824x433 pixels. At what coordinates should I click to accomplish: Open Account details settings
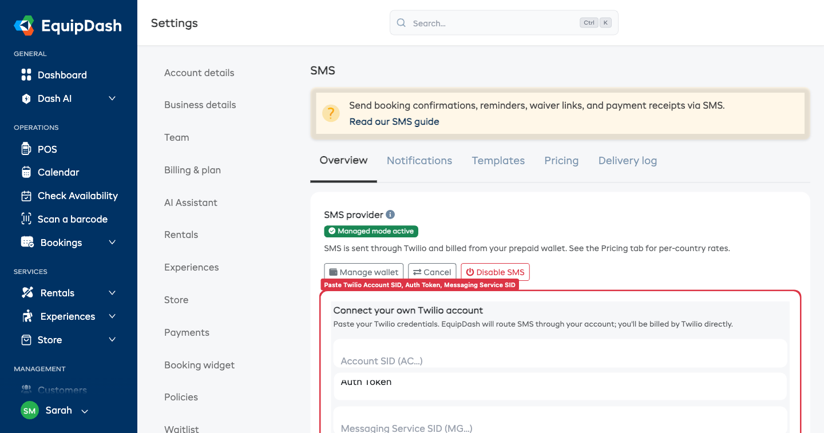tap(199, 73)
